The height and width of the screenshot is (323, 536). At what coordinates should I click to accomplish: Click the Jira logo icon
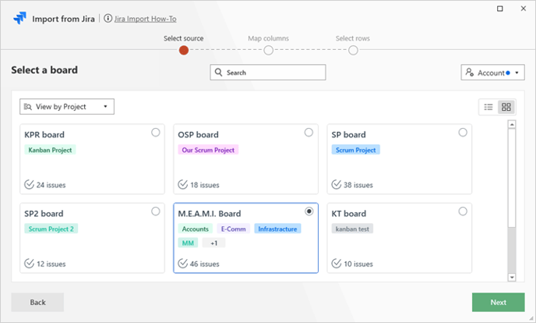pos(19,18)
